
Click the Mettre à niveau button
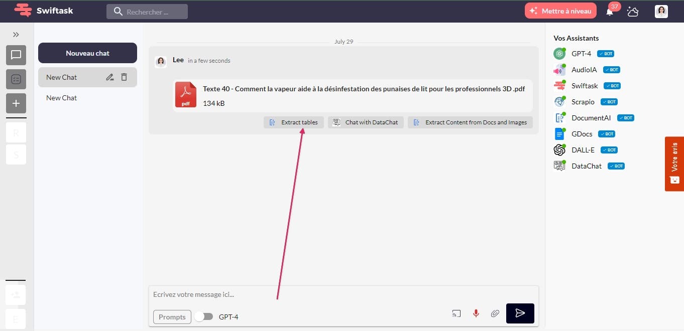click(560, 11)
